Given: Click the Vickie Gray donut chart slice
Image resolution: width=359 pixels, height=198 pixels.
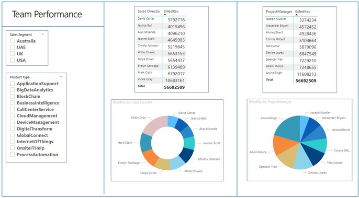Looking at the screenshot, I should tap(156, 125).
